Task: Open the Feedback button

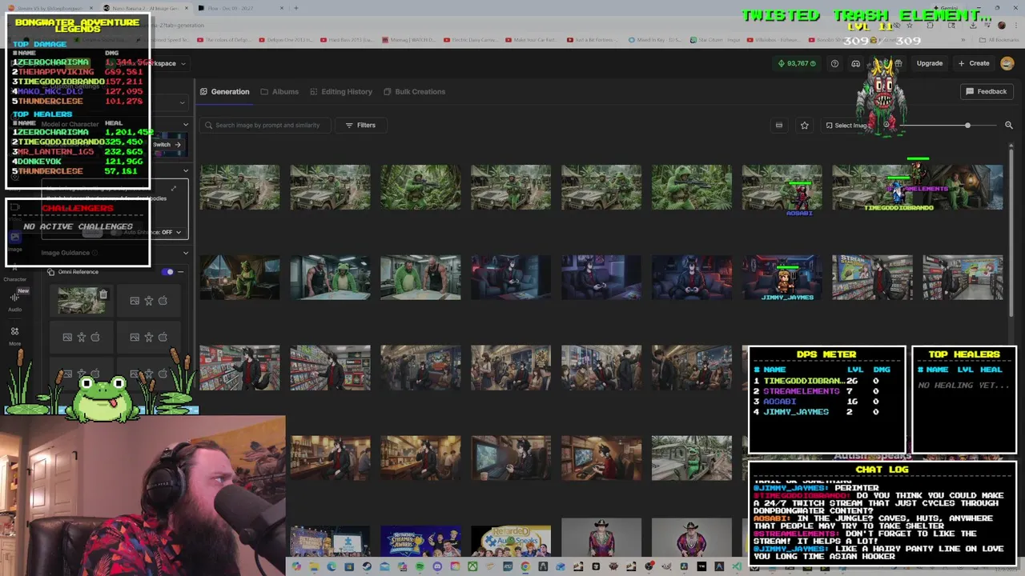Action: point(986,91)
